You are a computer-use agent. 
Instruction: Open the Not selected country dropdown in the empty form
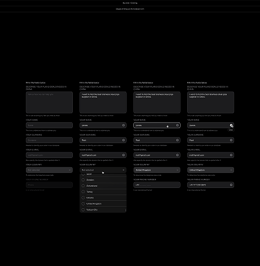click(x=49, y=170)
